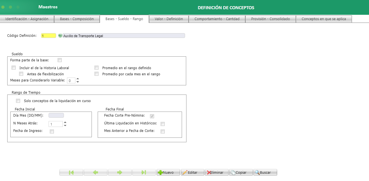The height and width of the screenshot is (181, 369).
Task: Click Nuevo button to create record
Action: 168,172
